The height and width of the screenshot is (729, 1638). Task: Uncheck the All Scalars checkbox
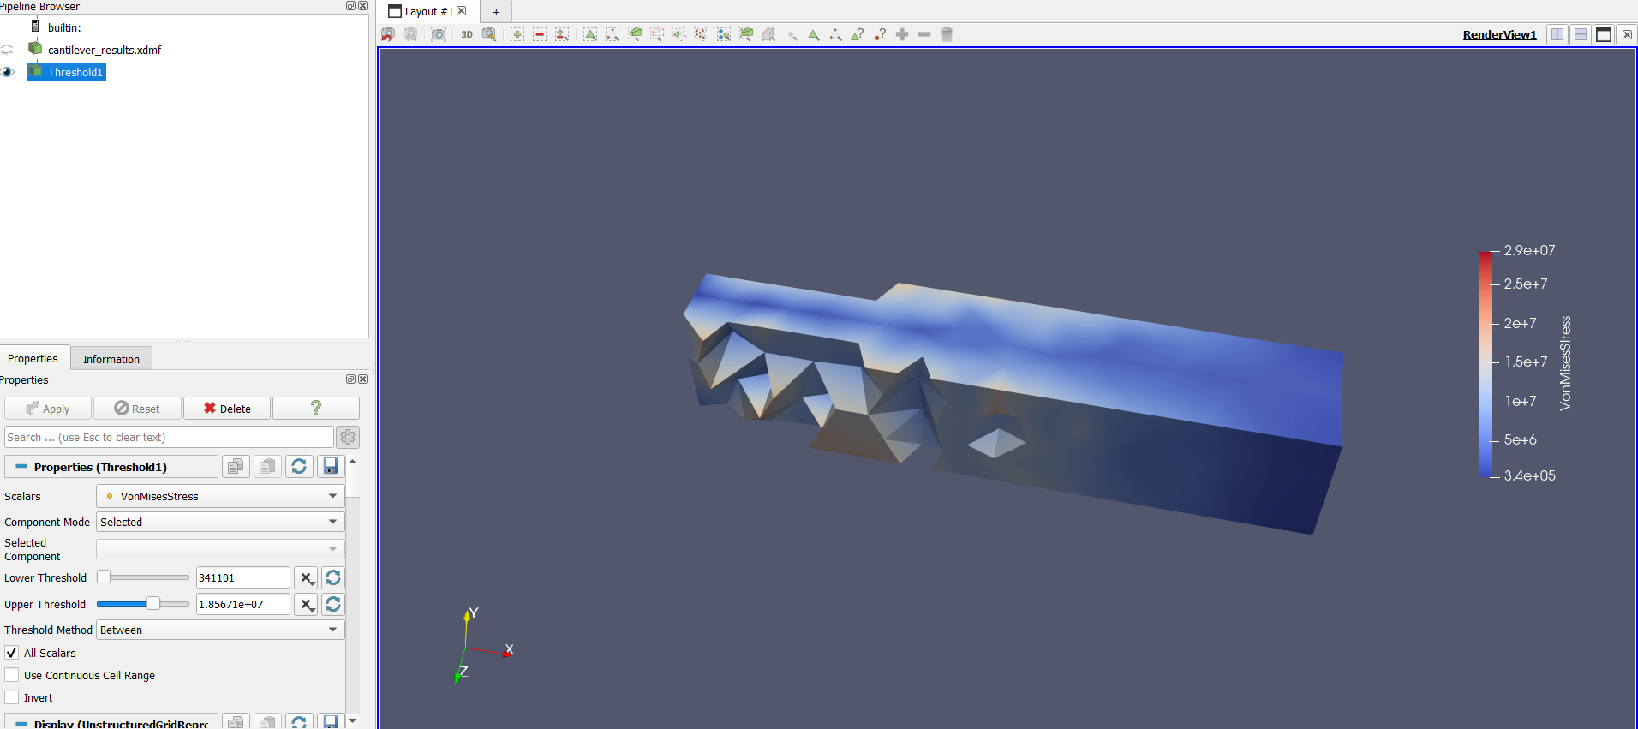coord(12,653)
